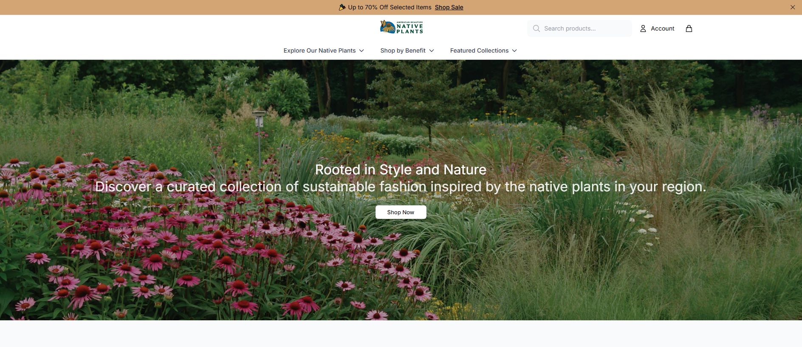Click the 'Rooted in Style and Nature' heading
802x347 pixels.
coord(401,170)
